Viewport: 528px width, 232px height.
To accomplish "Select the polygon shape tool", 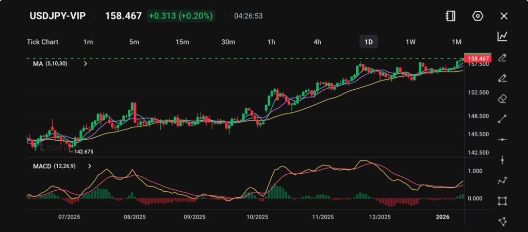I will (x=502, y=222).
